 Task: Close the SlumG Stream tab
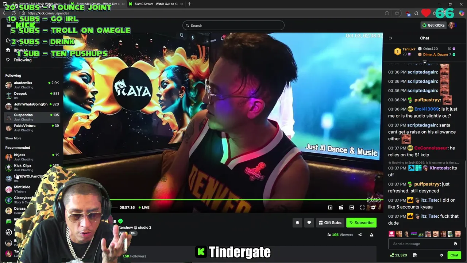click(181, 4)
